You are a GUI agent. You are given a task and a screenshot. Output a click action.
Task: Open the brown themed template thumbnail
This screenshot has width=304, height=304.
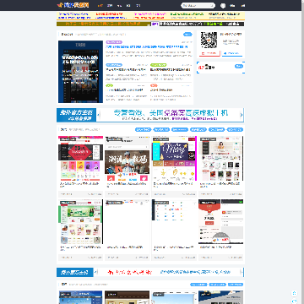(x=128, y=297)
